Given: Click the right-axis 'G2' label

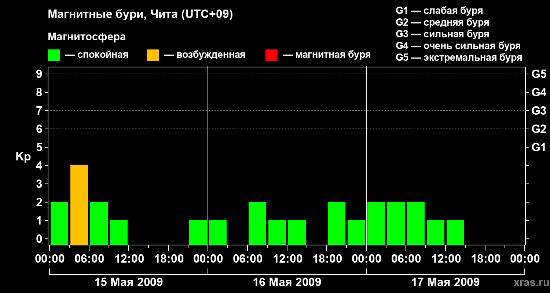Looking at the screenshot, I should pos(539,129).
